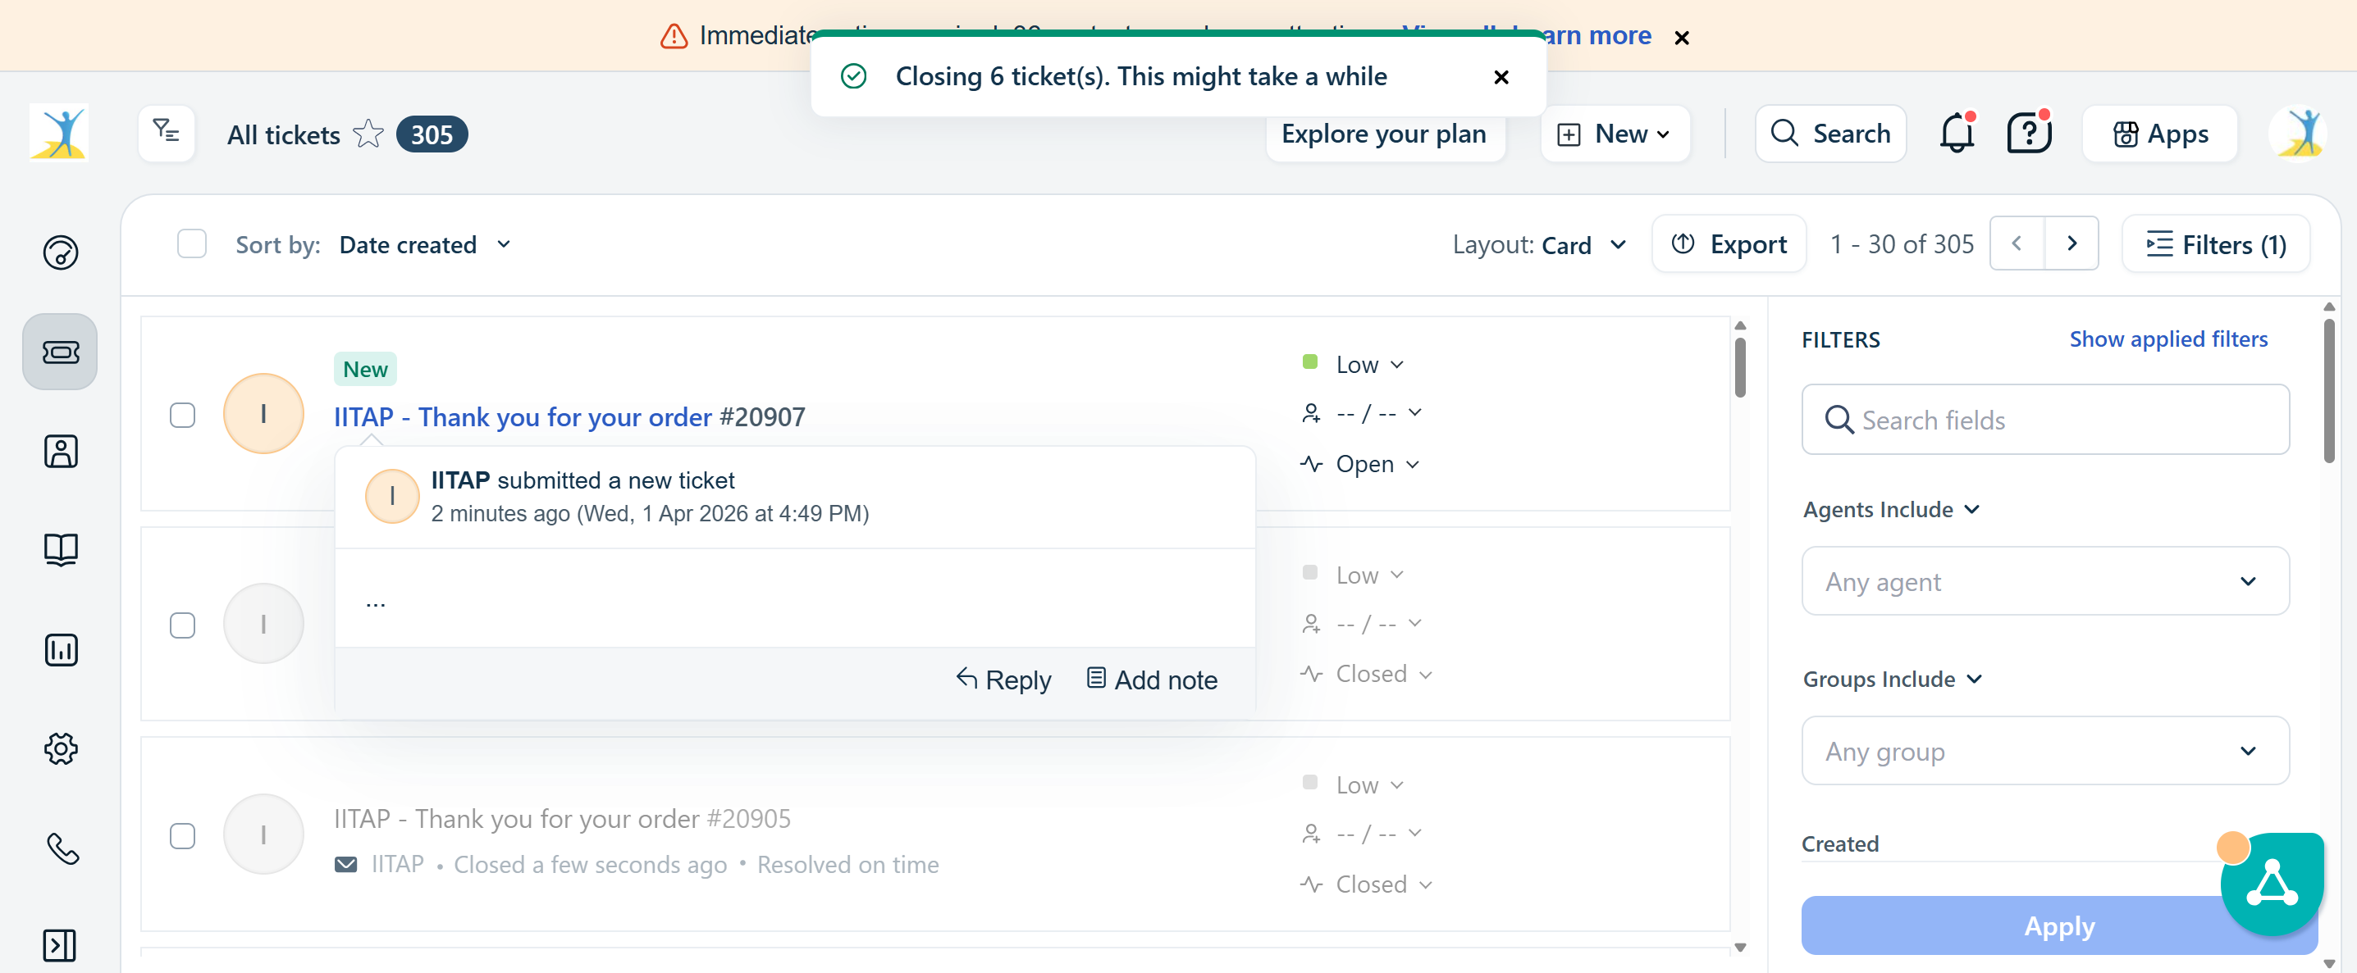Open the Any group combo box
2357x973 pixels.
pos(2045,752)
